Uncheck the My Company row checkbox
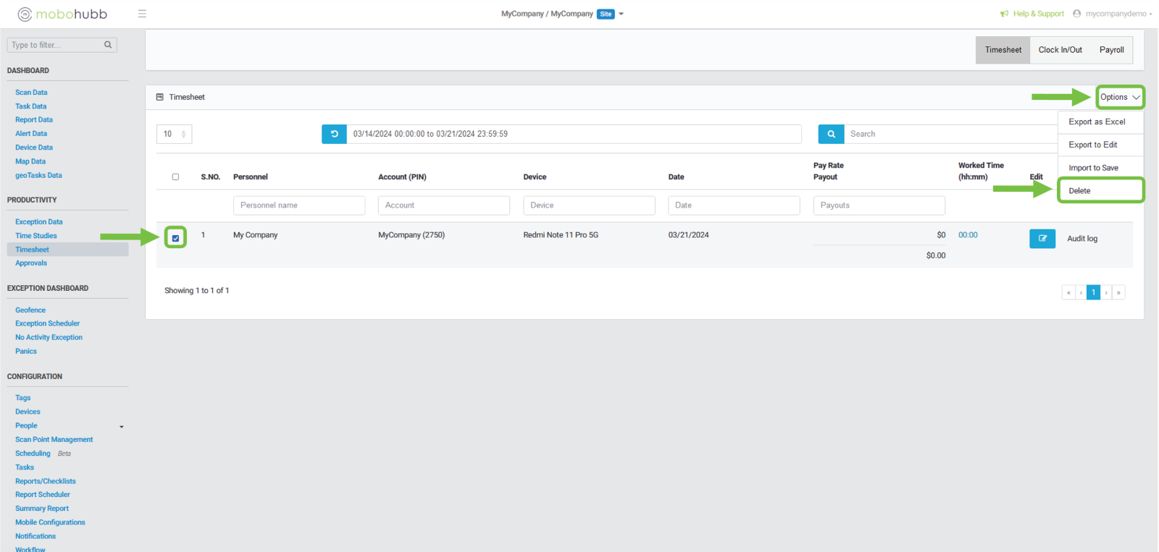The image size is (1159, 552). pos(175,238)
